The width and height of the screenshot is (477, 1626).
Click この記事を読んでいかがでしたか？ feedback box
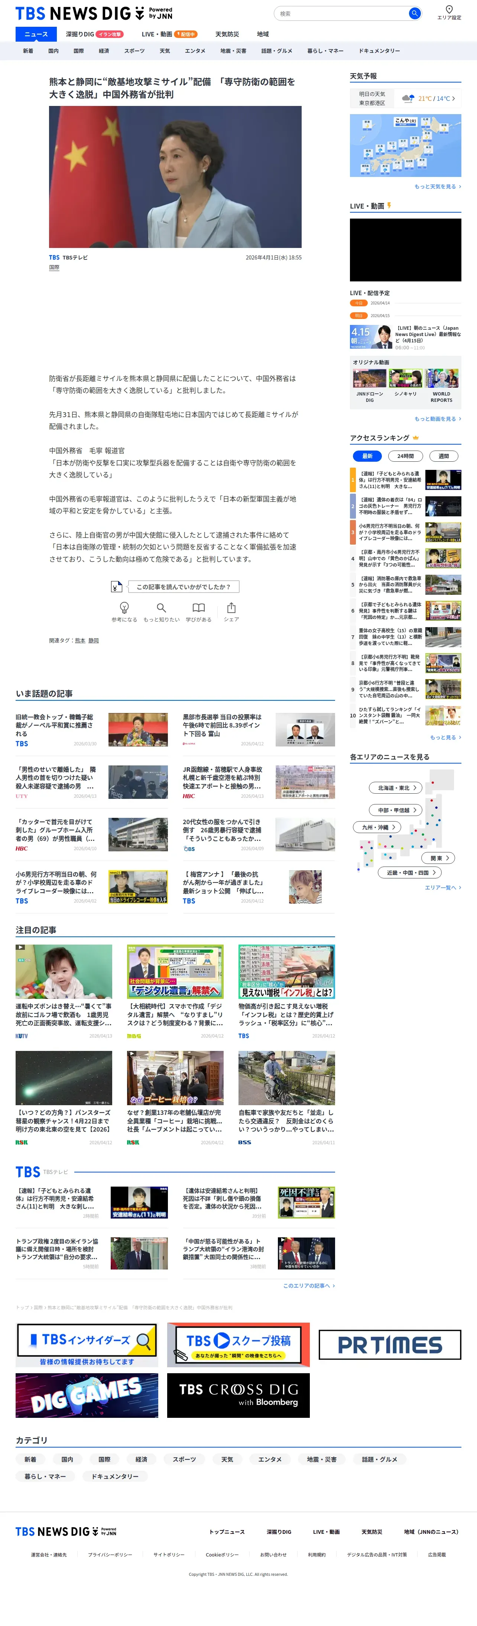[x=183, y=586]
